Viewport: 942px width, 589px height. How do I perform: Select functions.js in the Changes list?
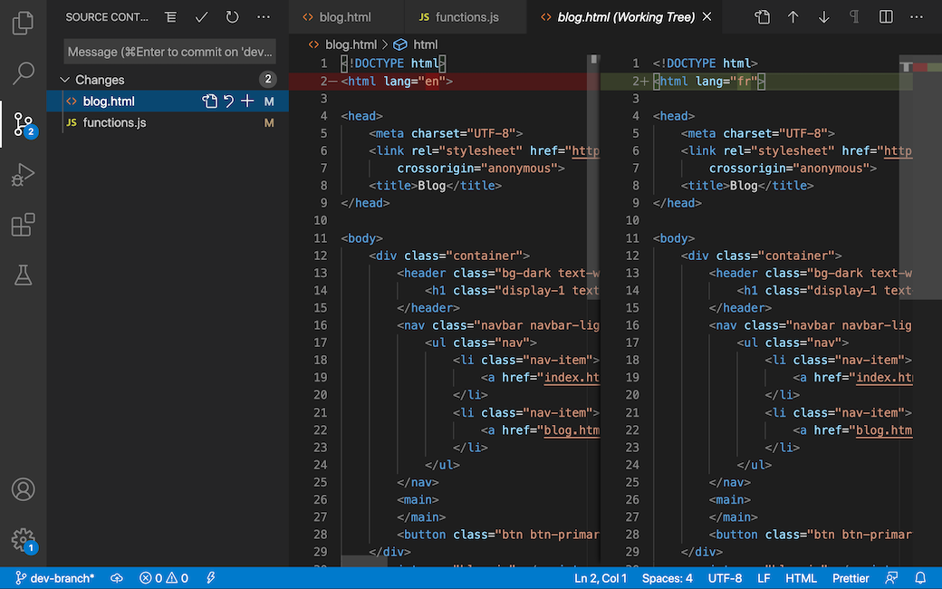click(114, 122)
